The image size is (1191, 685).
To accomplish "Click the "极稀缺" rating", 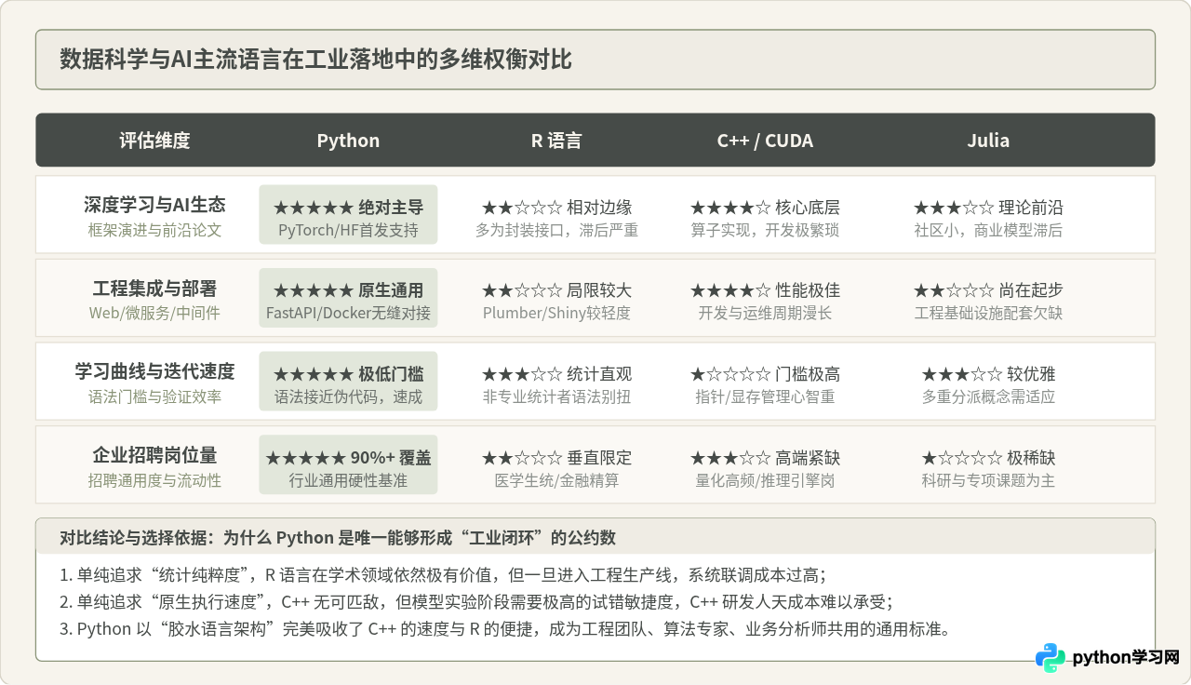I will coord(988,458).
